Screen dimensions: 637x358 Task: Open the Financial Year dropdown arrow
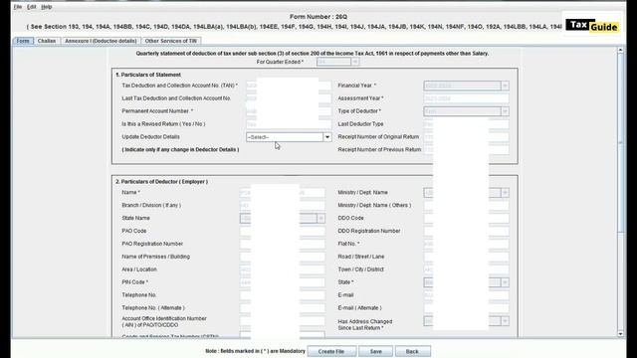(x=505, y=87)
